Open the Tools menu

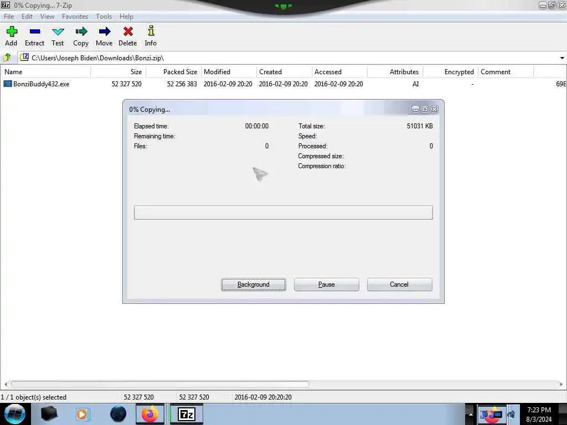104,17
